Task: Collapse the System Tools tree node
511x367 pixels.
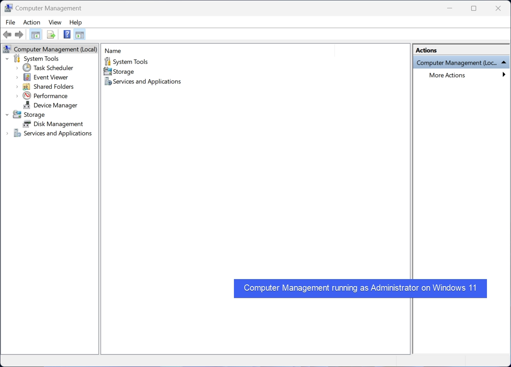Action: 7,59
